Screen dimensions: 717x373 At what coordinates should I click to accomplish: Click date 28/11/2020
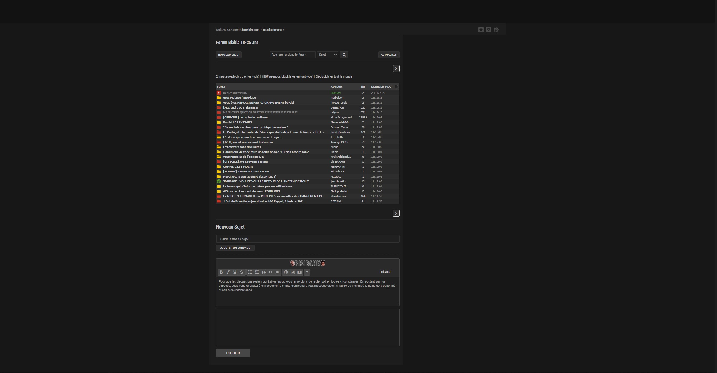378,93
